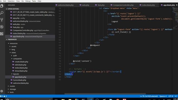This screenshot has width=178, height=100.
Task: Open the Edit menu
Action: 4,1
